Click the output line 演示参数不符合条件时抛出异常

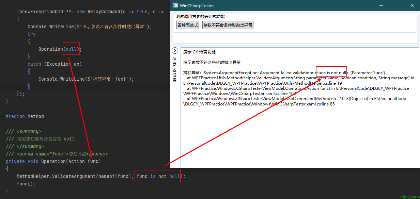(212, 63)
